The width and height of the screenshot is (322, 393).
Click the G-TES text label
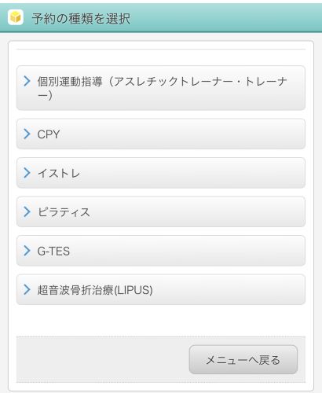53,251
